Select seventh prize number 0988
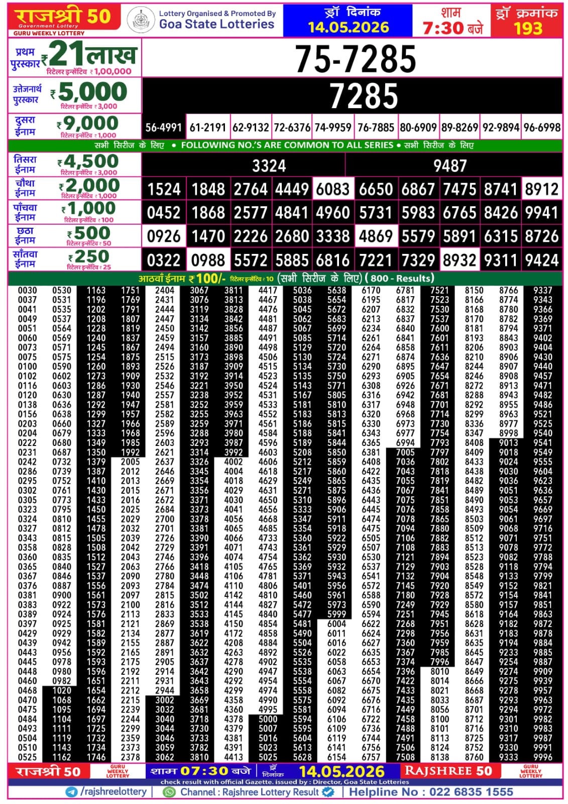The image size is (568, 804). [208, 260]
